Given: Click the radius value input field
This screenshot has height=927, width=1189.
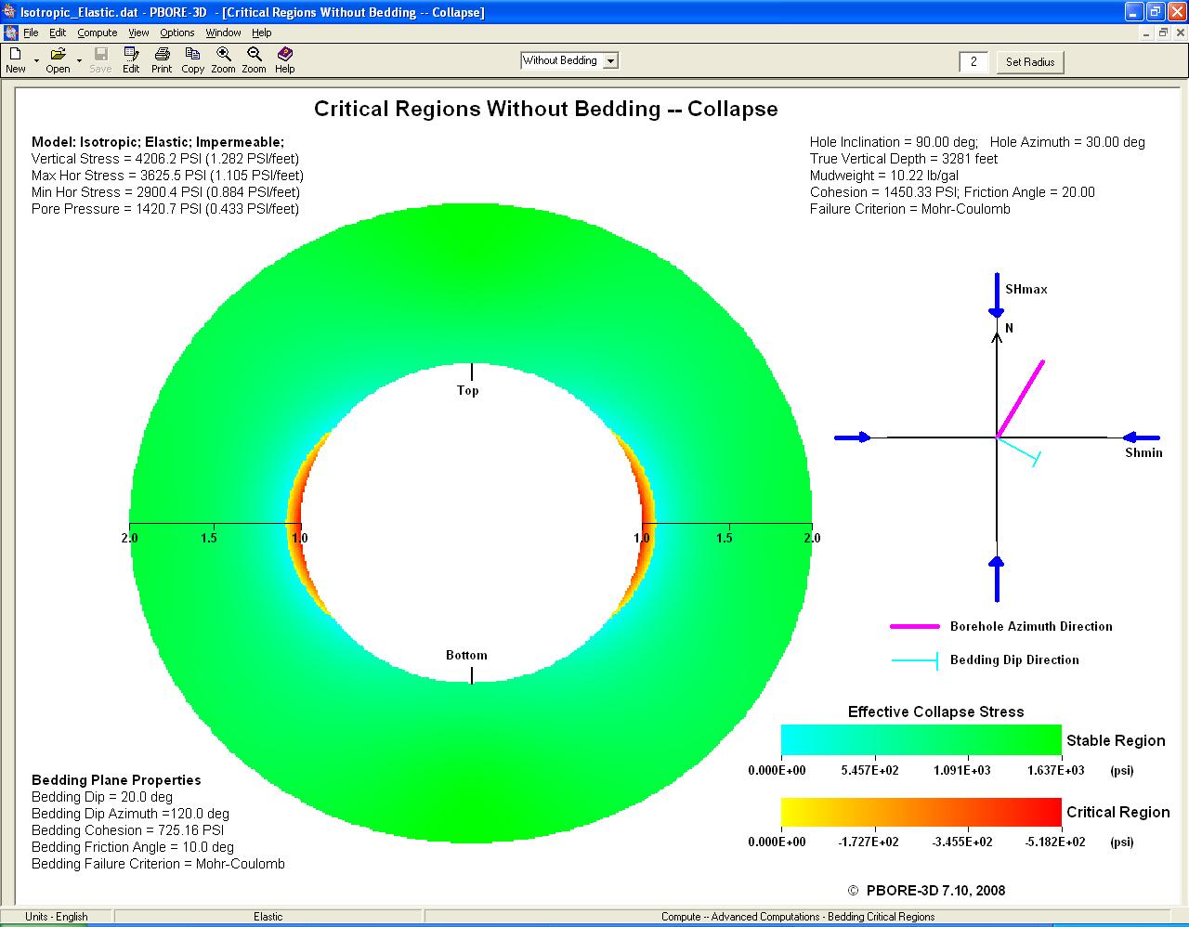Looking at the screenshot, I should point(973,61).
